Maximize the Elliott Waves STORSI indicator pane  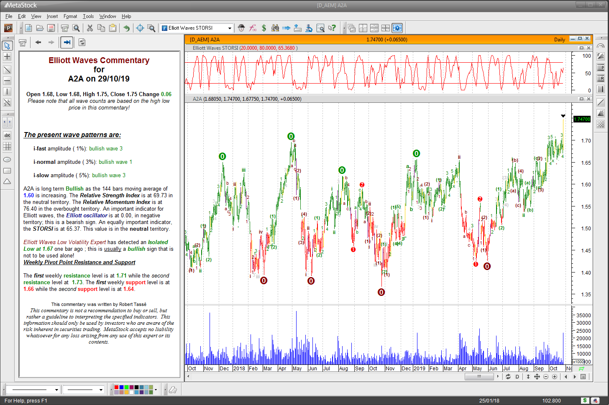(x=581, y=48)
